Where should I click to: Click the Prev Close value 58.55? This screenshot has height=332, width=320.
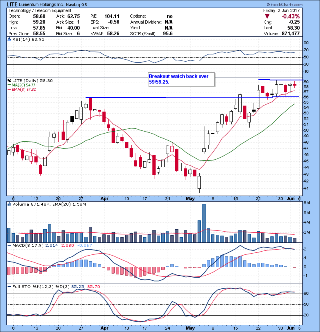[39, 34]
